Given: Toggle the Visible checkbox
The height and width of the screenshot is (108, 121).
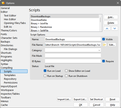Looking at the screenshot, I should [x=104, y=39].
